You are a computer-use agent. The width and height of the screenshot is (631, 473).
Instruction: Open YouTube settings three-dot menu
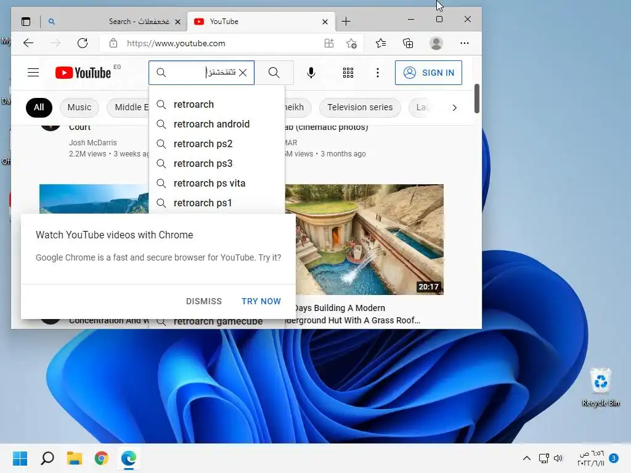click(x=378, y=73)
